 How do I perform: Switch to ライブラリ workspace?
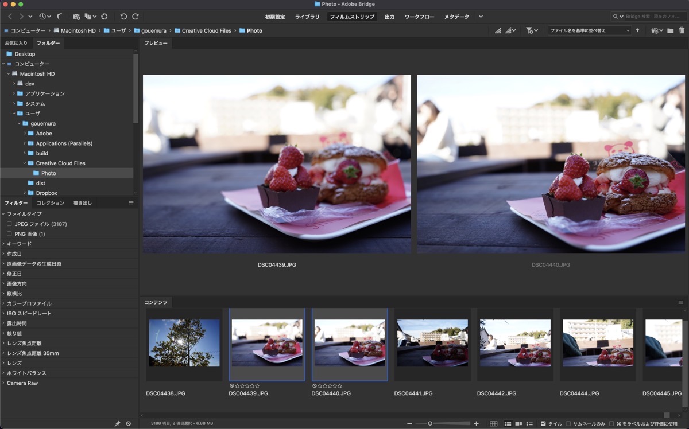tap(307, 17)
